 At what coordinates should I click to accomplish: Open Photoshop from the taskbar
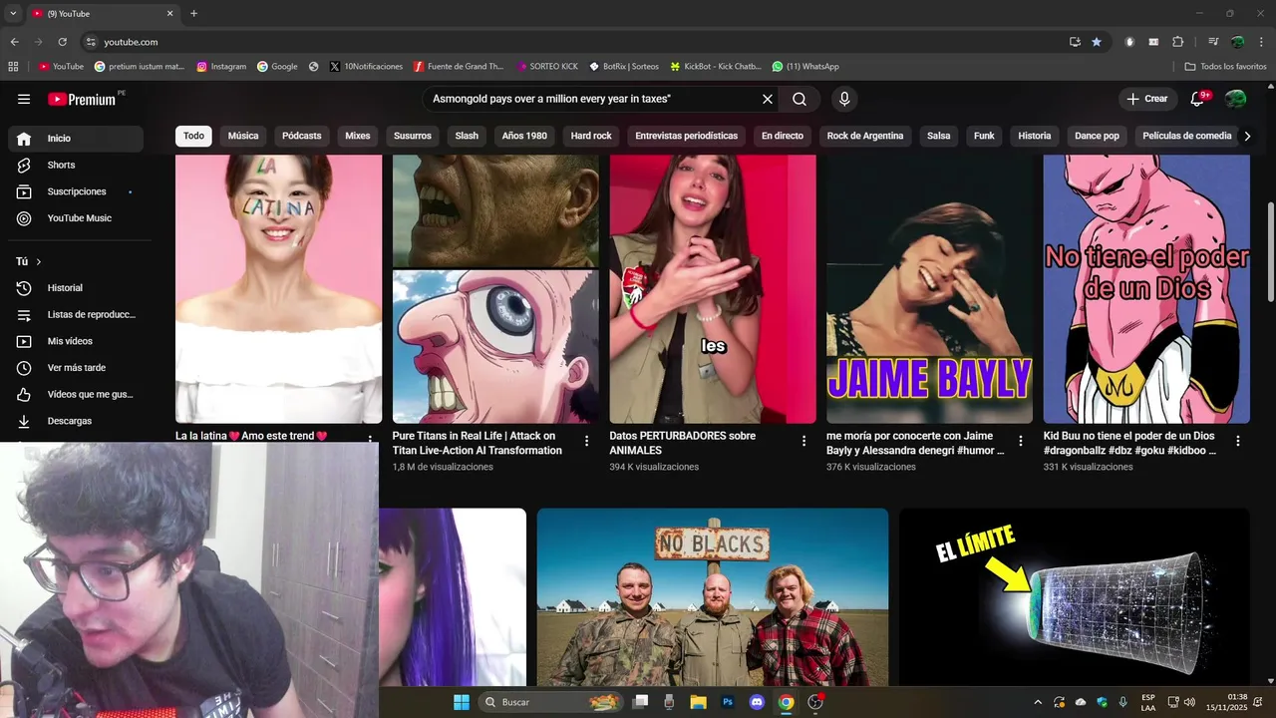728,702
